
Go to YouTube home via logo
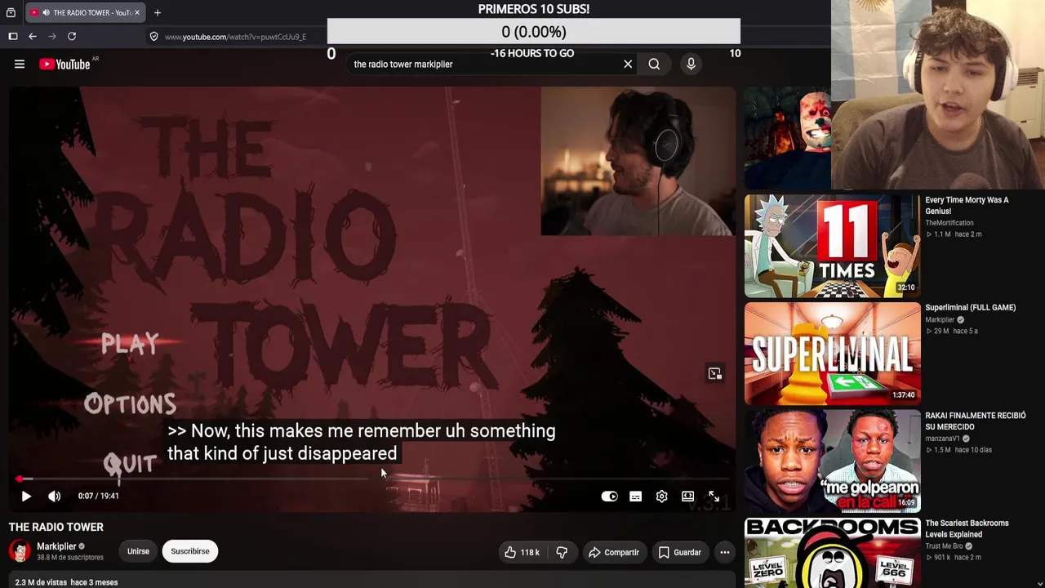[x=65, y=65]
